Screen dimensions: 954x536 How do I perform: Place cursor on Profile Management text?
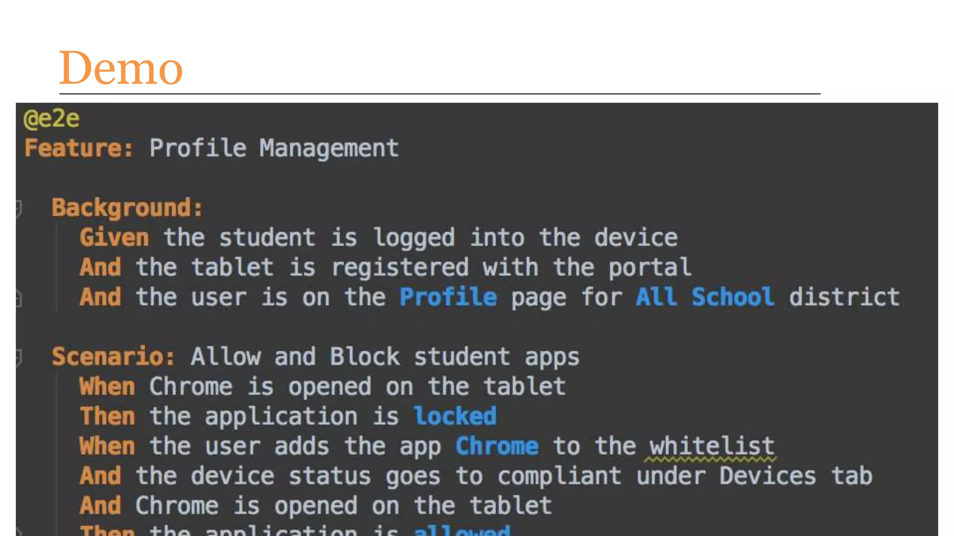[x=274, y=149]
